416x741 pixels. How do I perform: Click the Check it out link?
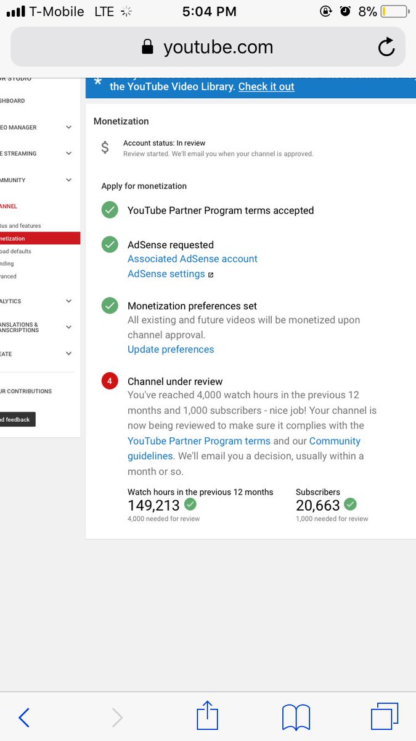[266, 86]
